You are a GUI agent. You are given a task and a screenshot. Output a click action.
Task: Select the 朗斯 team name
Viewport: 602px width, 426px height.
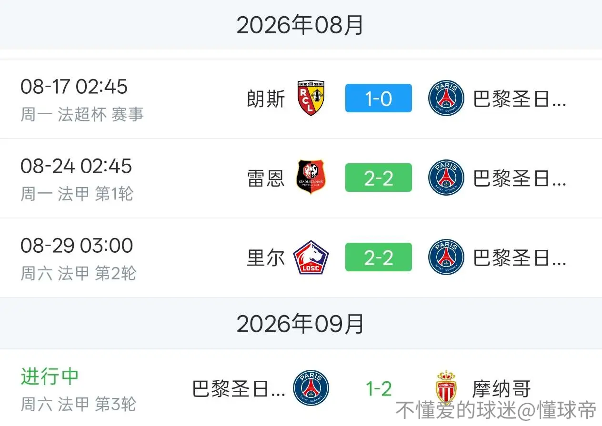click(x=266, y=99)
